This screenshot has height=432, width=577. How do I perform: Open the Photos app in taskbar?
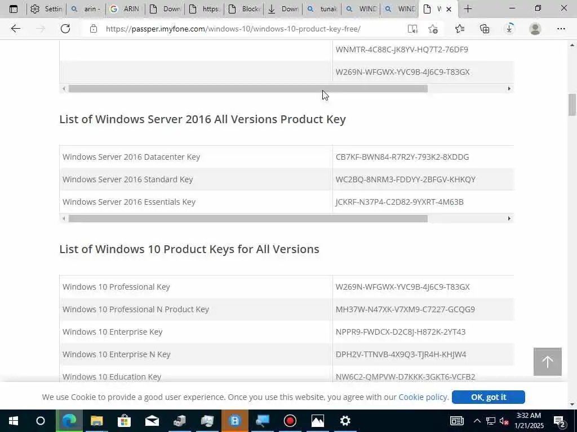[318, 421]
